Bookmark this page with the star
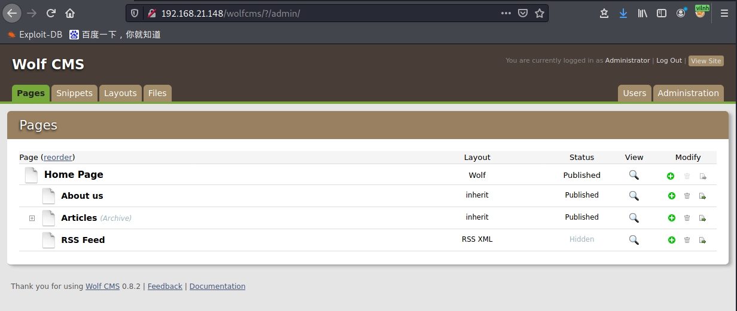Screen dimensions: 737x311 click(x=540, y=13)
